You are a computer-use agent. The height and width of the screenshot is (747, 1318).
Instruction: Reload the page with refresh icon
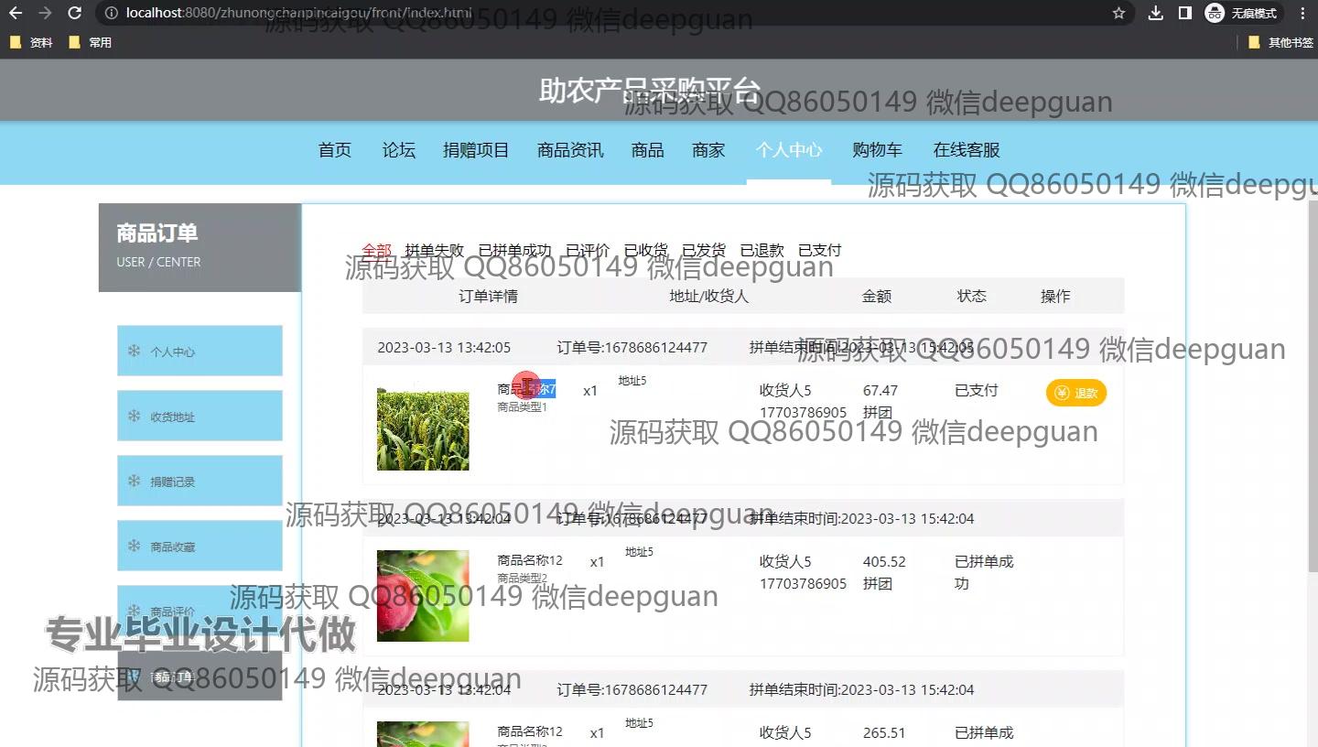75,13
